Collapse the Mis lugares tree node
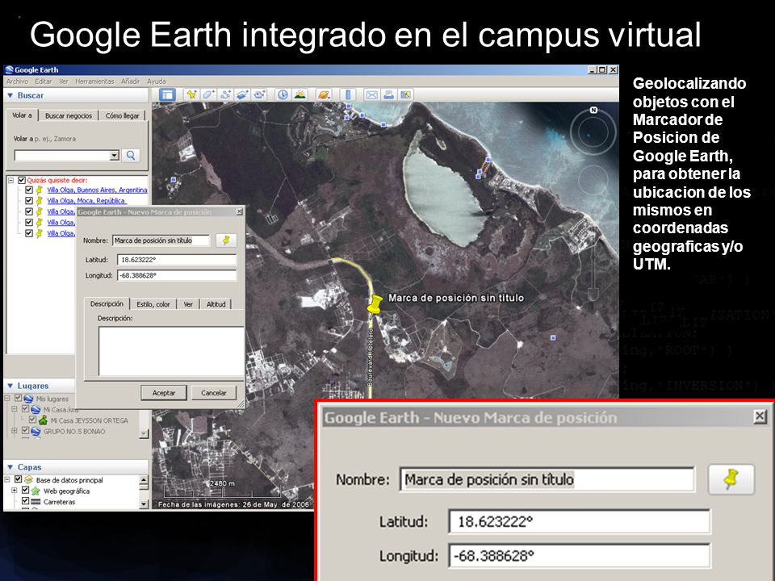 pos(7,398)
